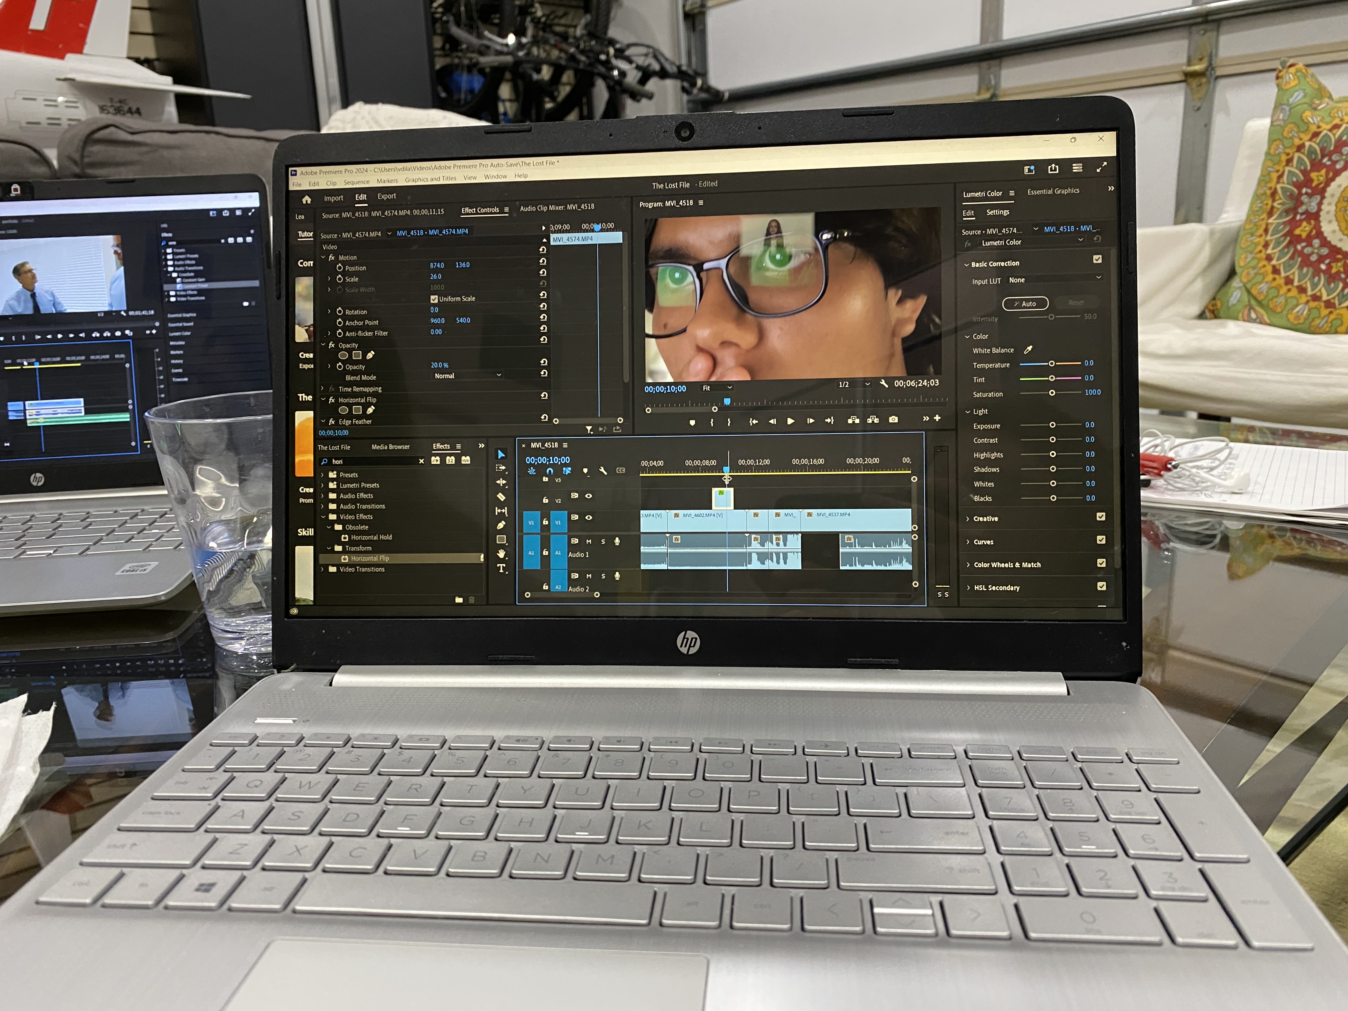Mute the Audio 1 track
The height and width of the screenshot is (1011, 1348).
point(589,542)
